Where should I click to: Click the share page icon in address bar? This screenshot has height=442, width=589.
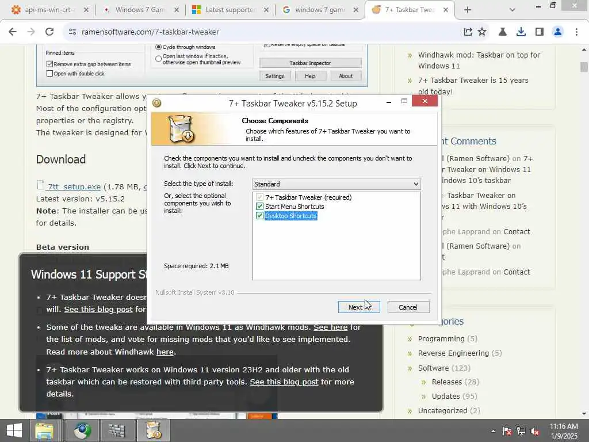click(x=468, y=32)
